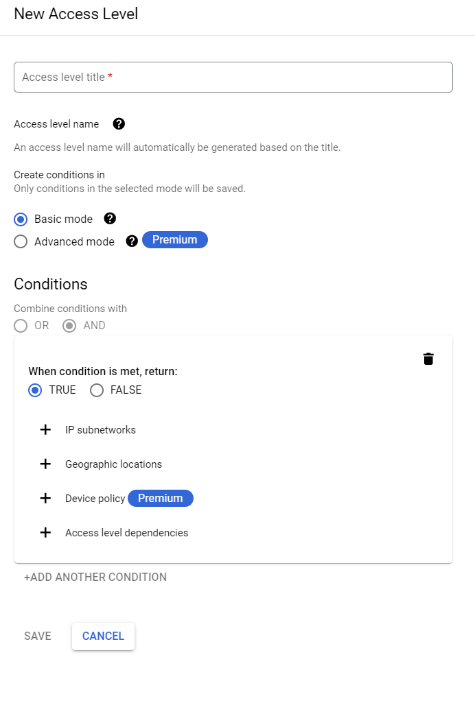
Task: Save the new access level
Action: click(x=37, y=636)
